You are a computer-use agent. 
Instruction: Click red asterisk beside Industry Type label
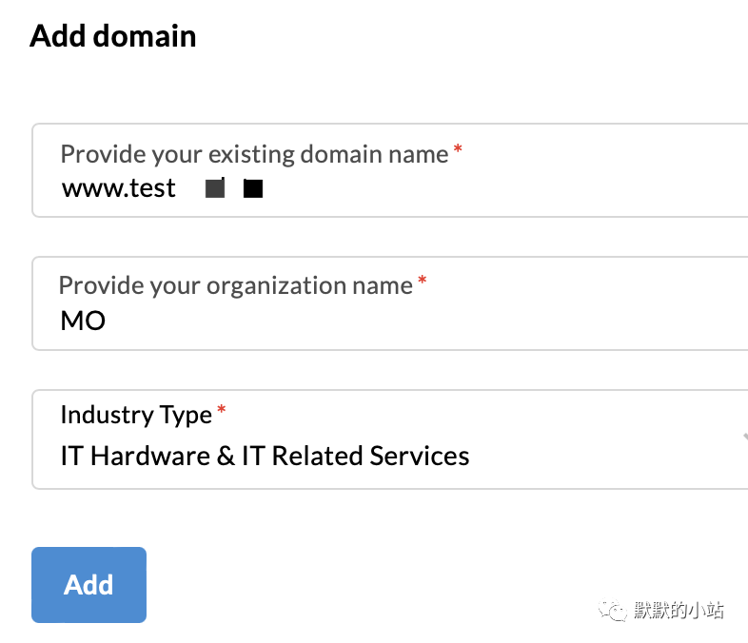(x=222, y=409)
